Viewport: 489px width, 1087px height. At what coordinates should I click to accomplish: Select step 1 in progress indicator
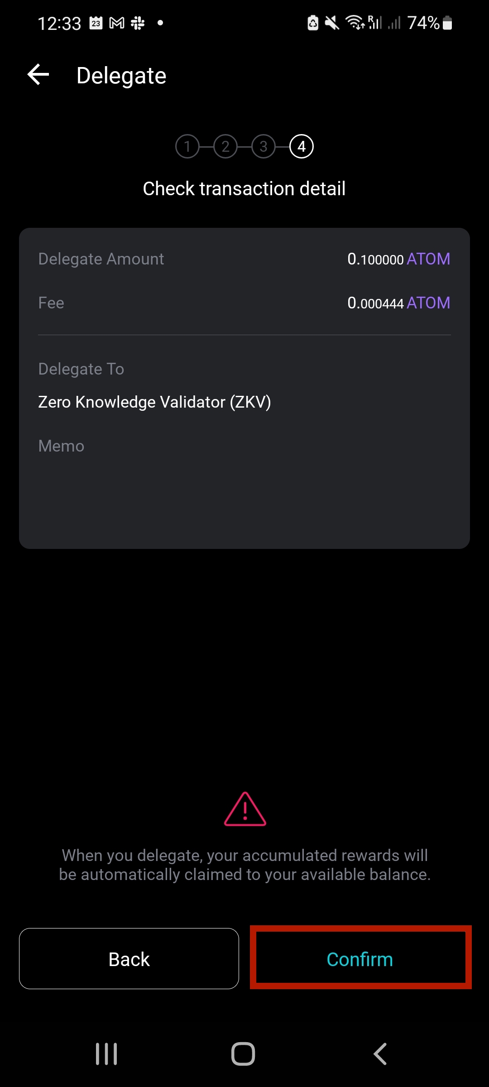tap(187, 146)
